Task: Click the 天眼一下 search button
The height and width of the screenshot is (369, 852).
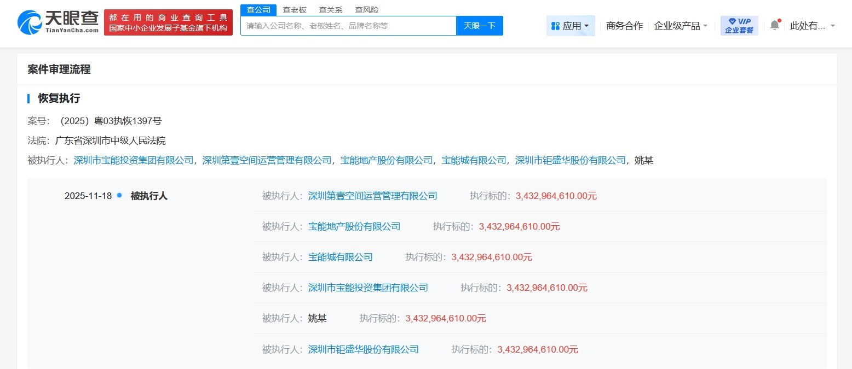Action: (x=479, y=25)
